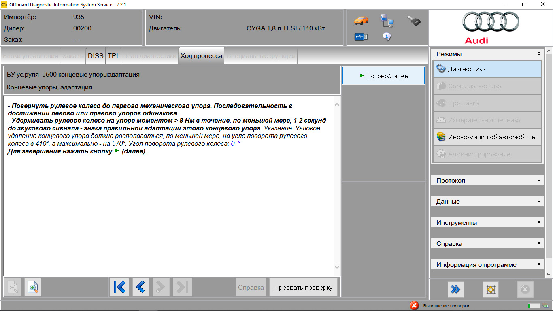Expand the Протокол section
The height and width of the screenshot is (311, 553).
487,180
